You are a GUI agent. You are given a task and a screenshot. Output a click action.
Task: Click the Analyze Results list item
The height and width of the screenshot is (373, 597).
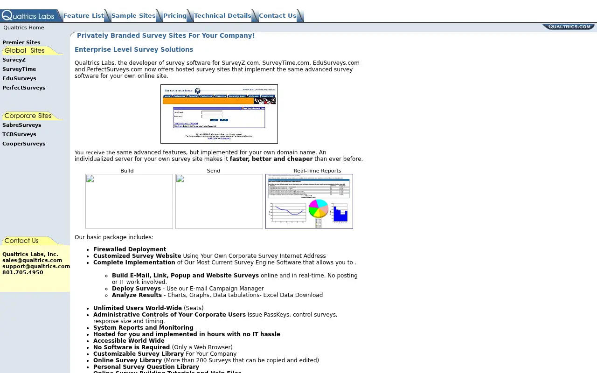tap(217, 295)
